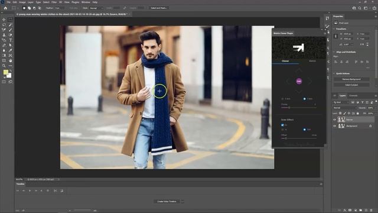Select right radio under Ease Effect
The height and width of the screenshot is (213, 378).
(x=305, y=130)
